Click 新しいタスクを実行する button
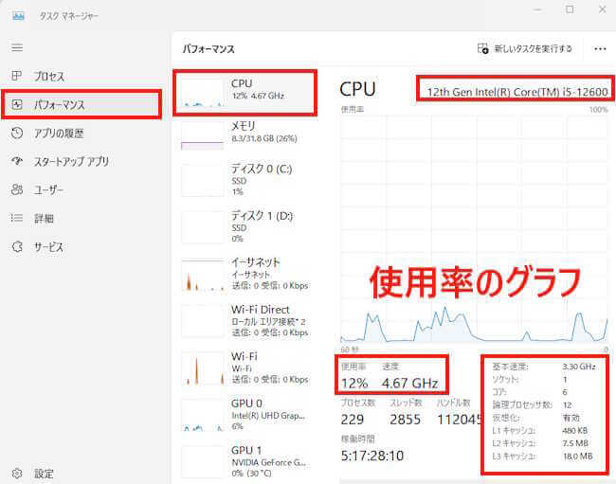 click(524, 48)
